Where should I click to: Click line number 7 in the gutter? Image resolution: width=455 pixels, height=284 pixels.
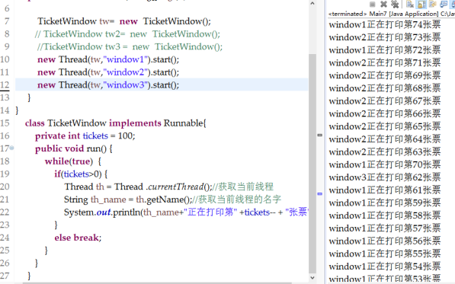point(6,21)
